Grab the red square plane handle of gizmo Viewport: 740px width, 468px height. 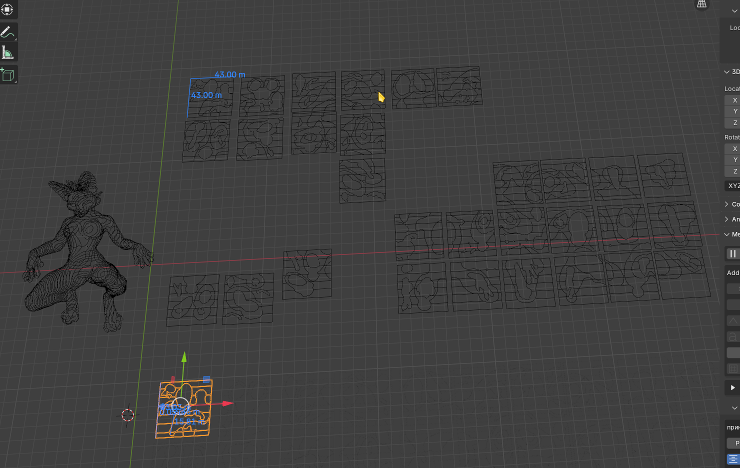click(173, 379)
